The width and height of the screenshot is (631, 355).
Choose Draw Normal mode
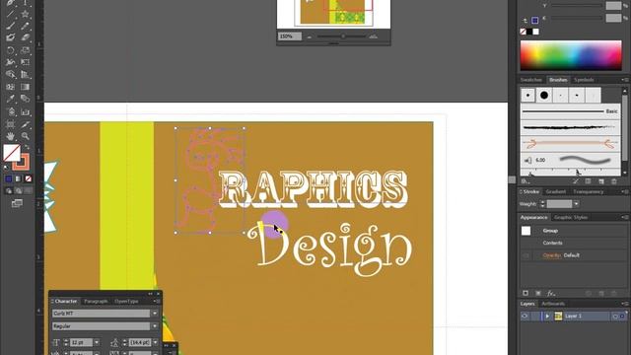[x=9, y=191]
